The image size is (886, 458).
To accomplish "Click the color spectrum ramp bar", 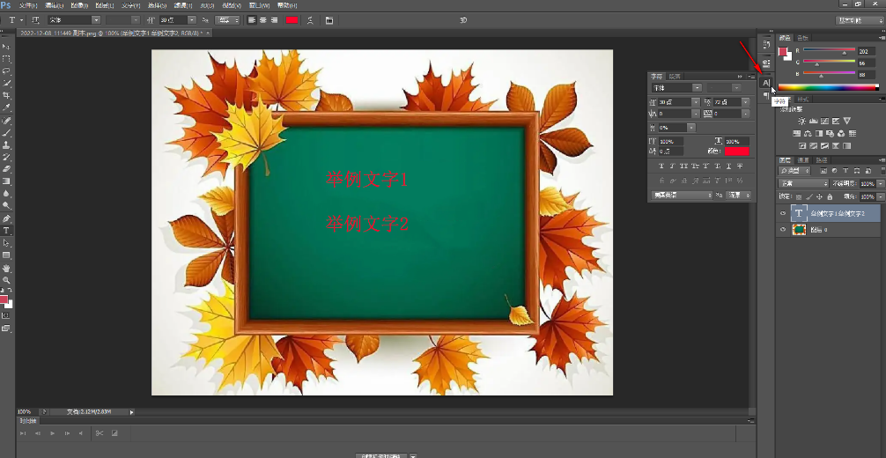I will point(829,88).
